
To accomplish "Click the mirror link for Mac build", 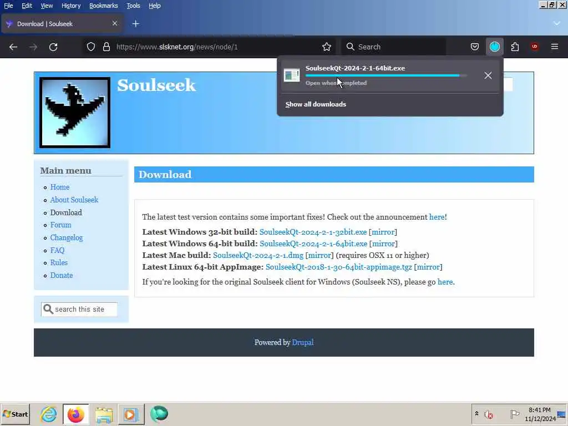I will [x=319, y=255].
